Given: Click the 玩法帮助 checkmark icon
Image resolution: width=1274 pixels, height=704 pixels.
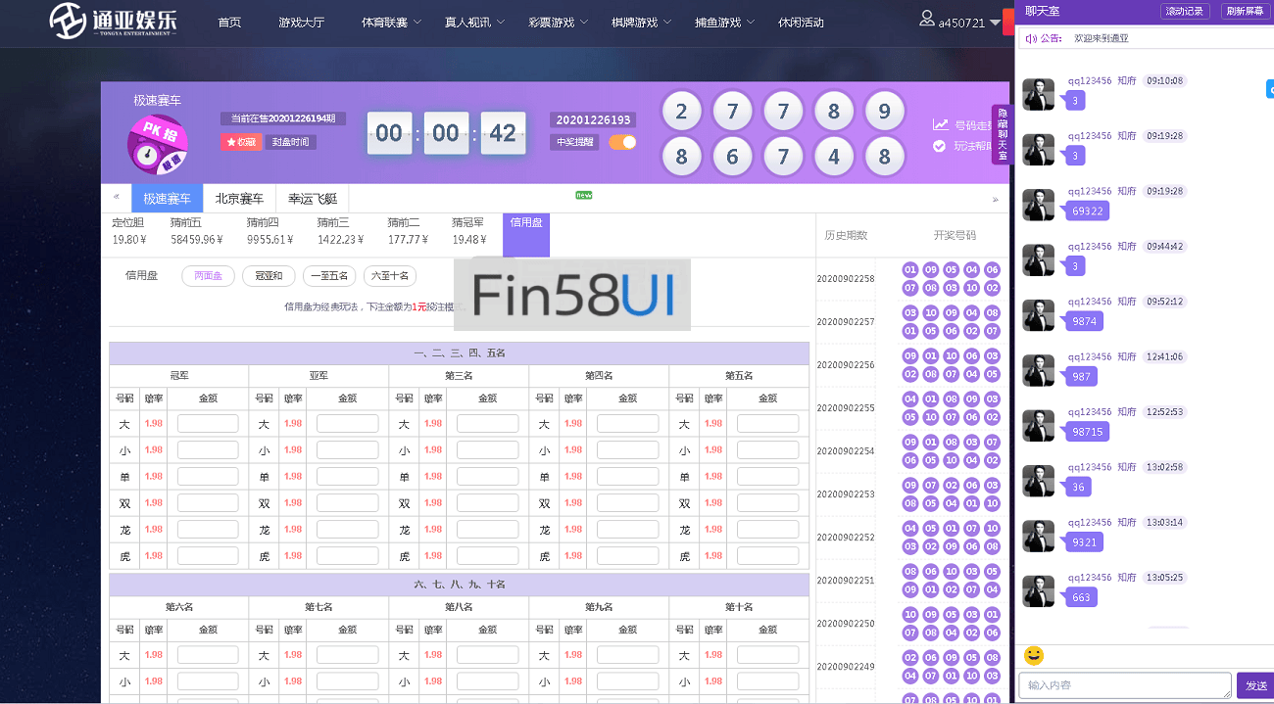Looking at the screenshot, I should (940, 146).
